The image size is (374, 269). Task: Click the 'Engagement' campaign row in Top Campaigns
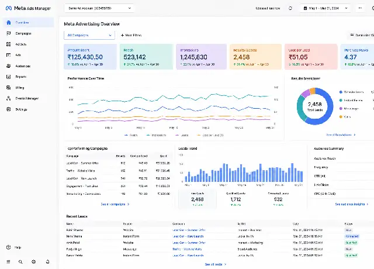click(x=118, y=186)
